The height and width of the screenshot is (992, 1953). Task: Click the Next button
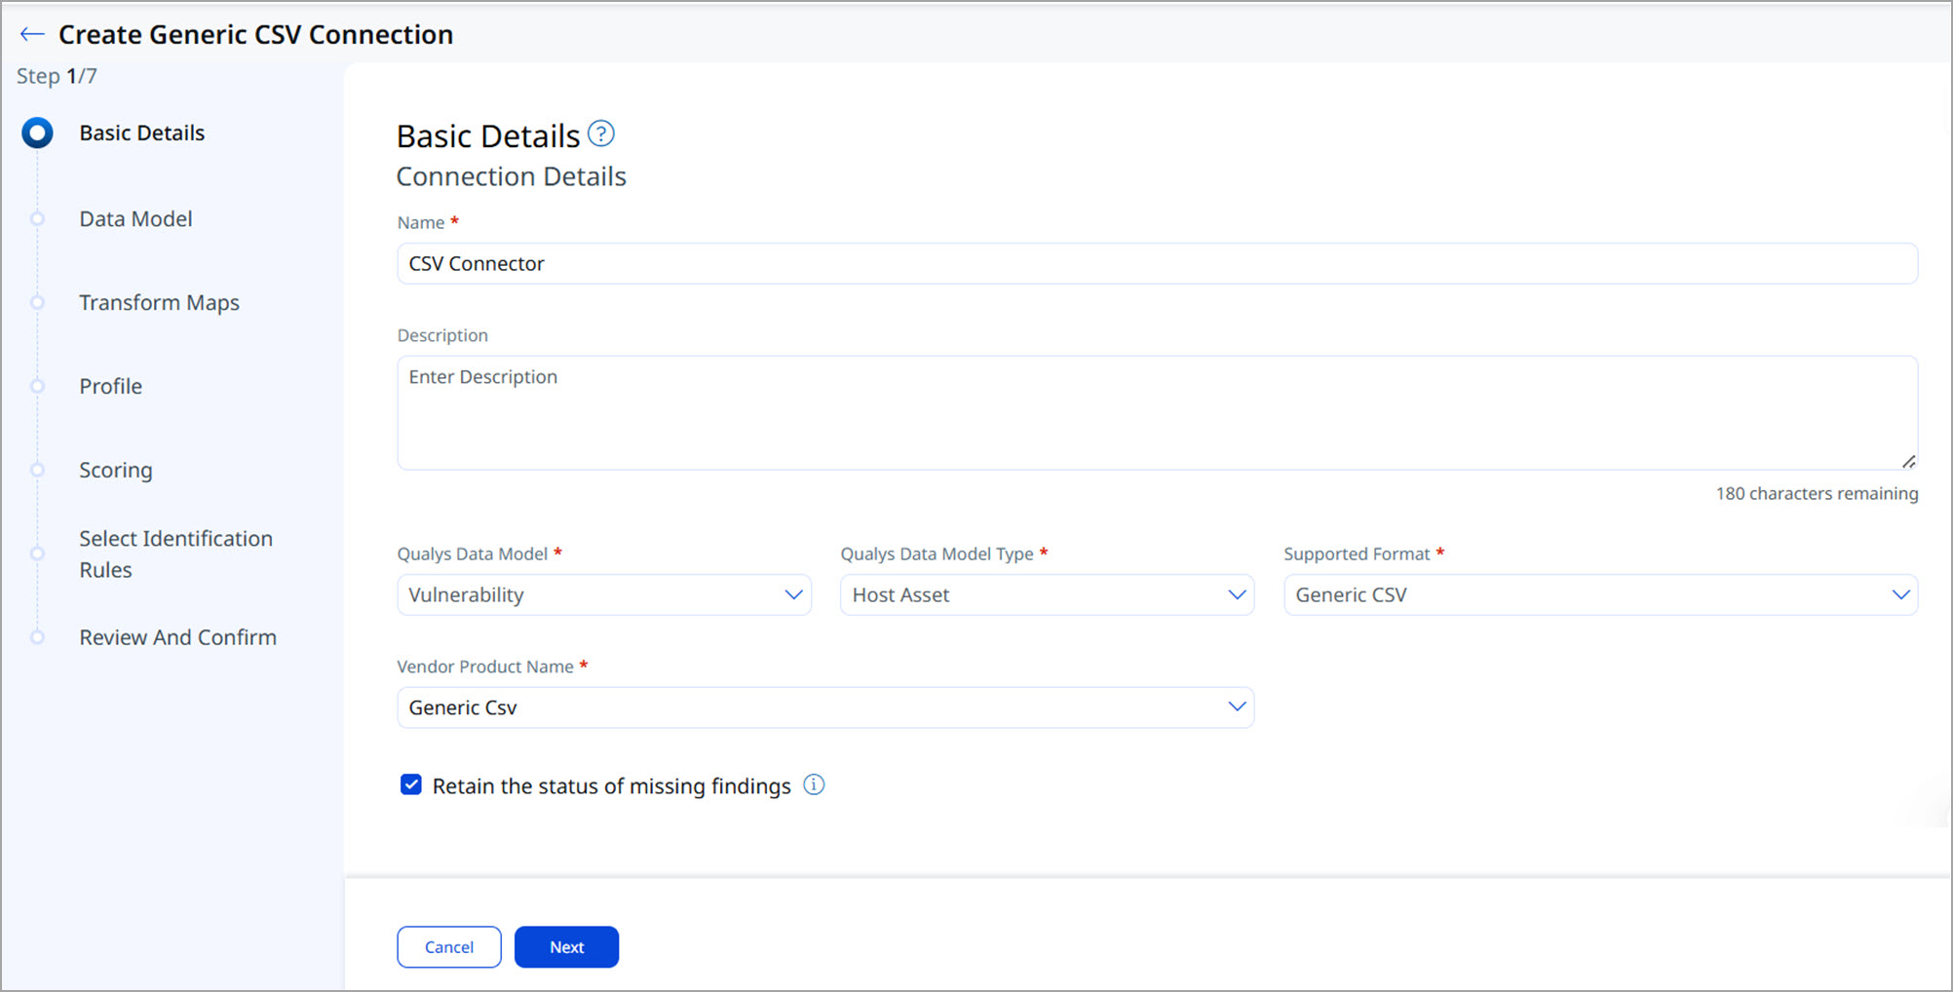click(566, 946)
